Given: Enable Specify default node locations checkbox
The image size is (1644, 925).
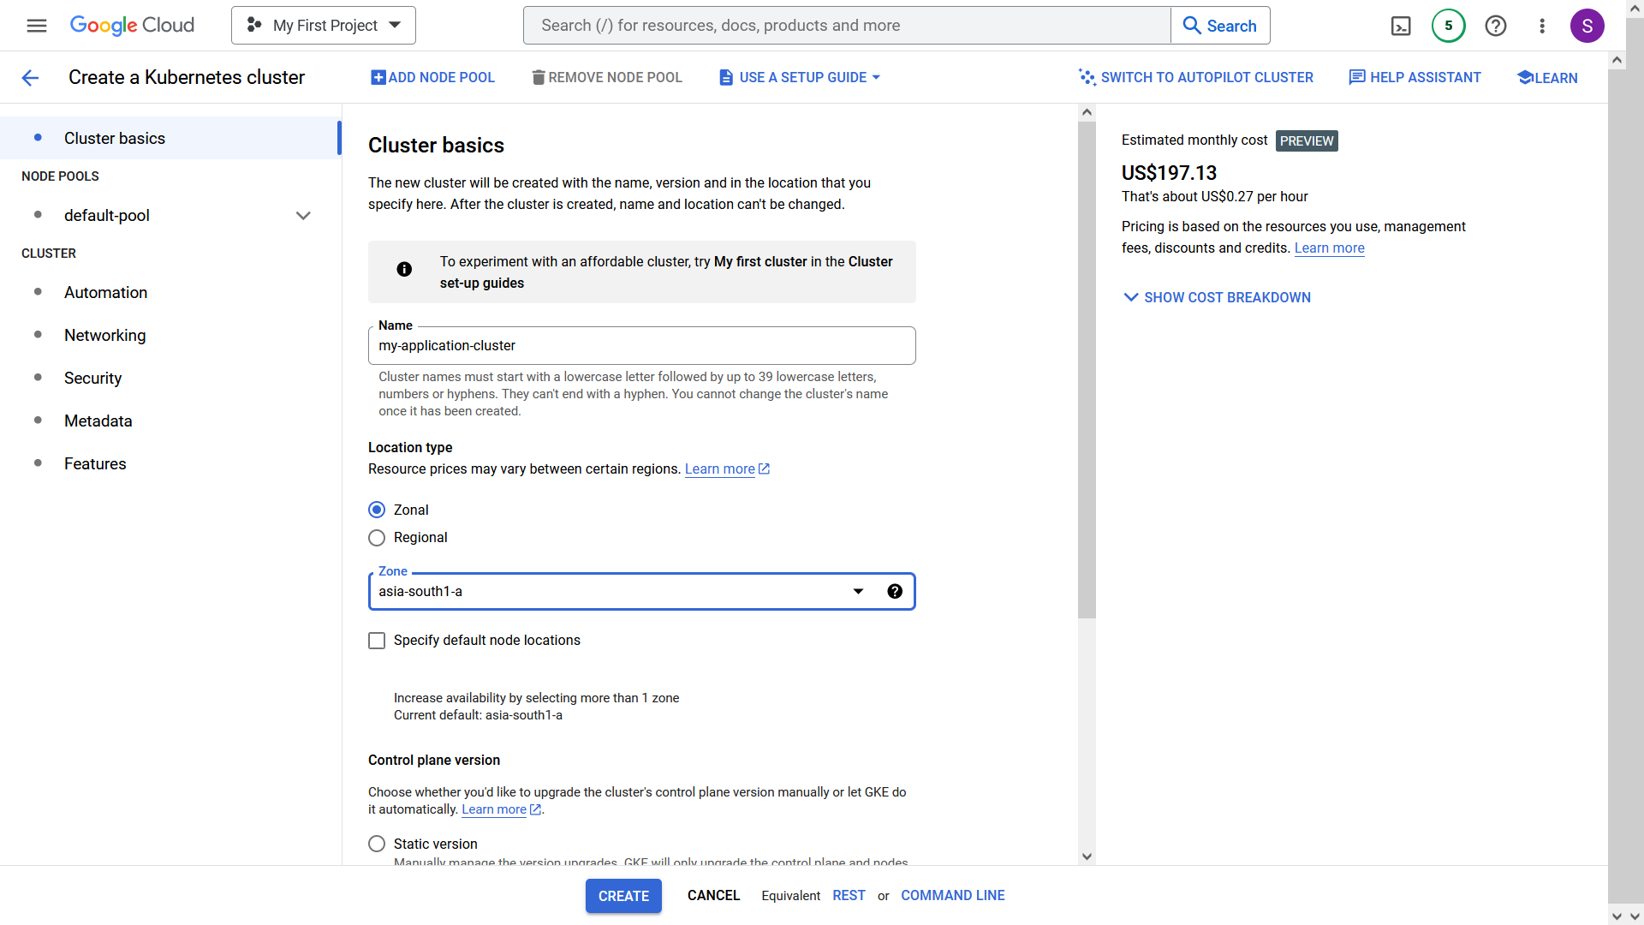Looking at the screenshot, I should click(x=377, y=641).
